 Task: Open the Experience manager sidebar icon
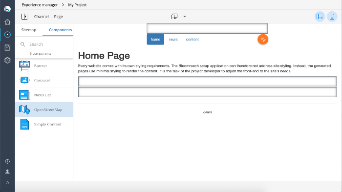click(7, 35)
